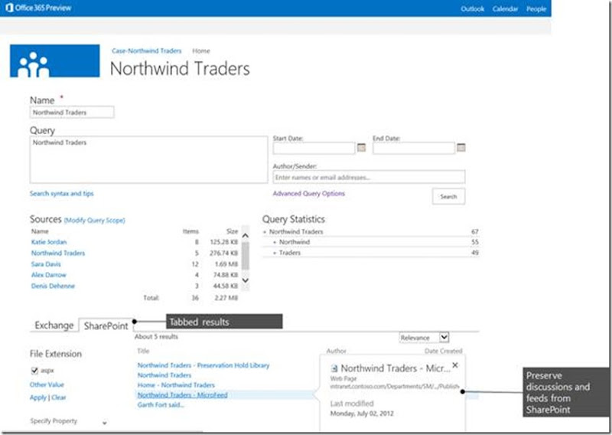The image size is (612, 435).
Task: Open Calendar from the top bar
Action: (x=505, y=8)
